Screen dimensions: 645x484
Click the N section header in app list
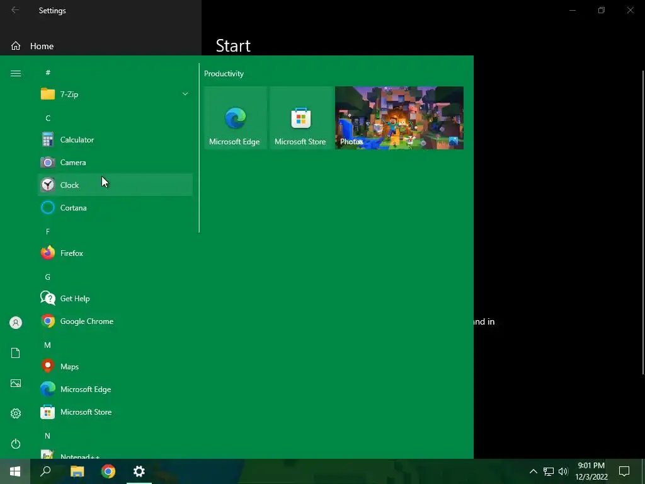tap(48, 436)
